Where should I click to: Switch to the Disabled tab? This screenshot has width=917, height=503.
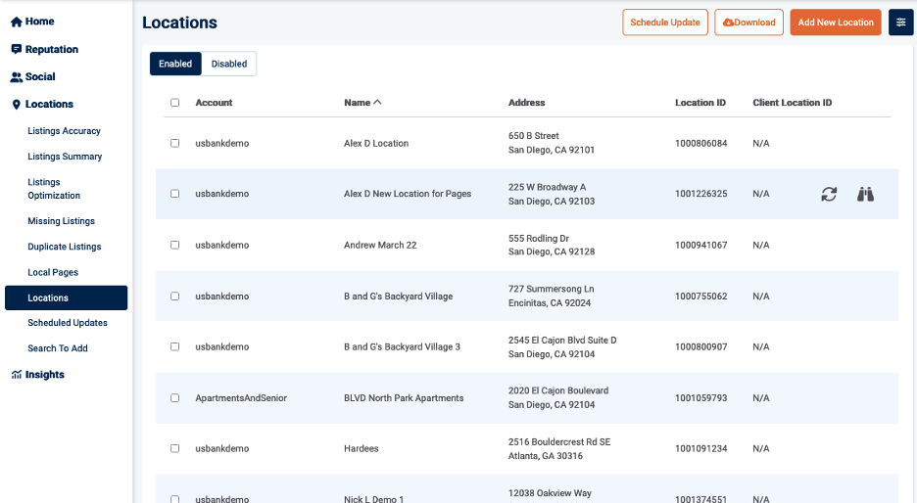click(229, 64)
